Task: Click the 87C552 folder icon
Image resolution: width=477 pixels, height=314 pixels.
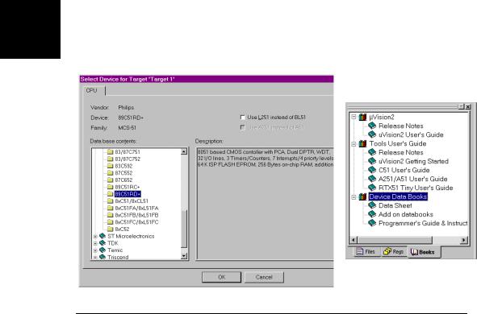Action: (x=110, y=173)
